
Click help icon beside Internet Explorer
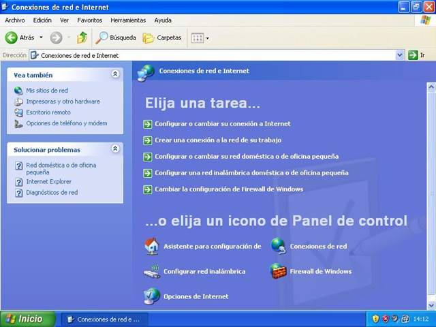(x=18, y=182)
